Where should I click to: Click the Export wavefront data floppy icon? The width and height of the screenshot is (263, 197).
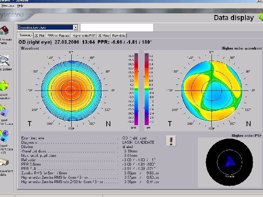tap(4, 112)
